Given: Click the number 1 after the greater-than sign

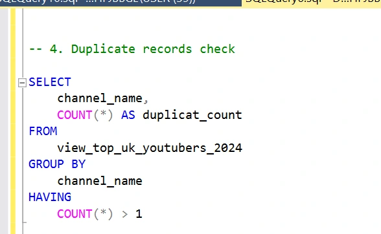Looking at the screenshot, I should (139, 214).
